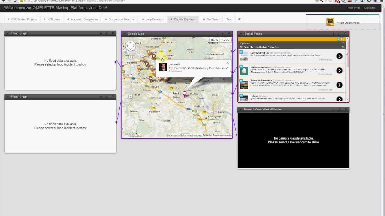Zoom out on Google Map

[x=130, y=96]
